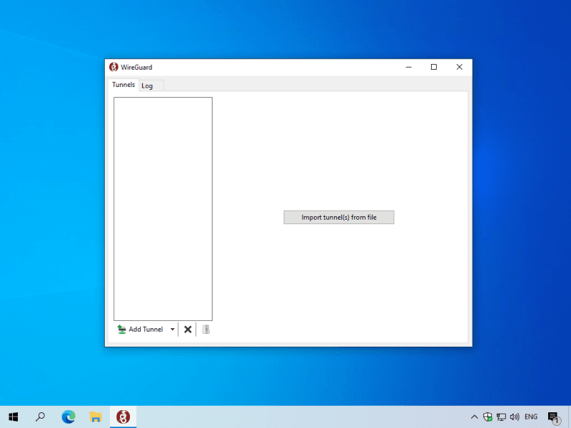
Task: Open Windows Security tray shield icon
Action: (x=488, y=417)
